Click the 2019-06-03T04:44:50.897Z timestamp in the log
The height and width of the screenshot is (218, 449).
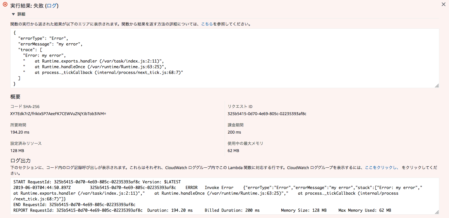(42, 188)
